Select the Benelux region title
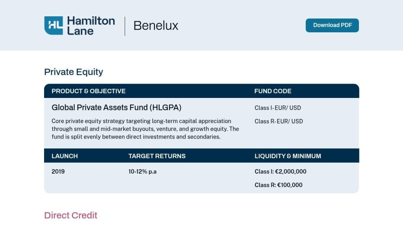 (x=156, y=26)
